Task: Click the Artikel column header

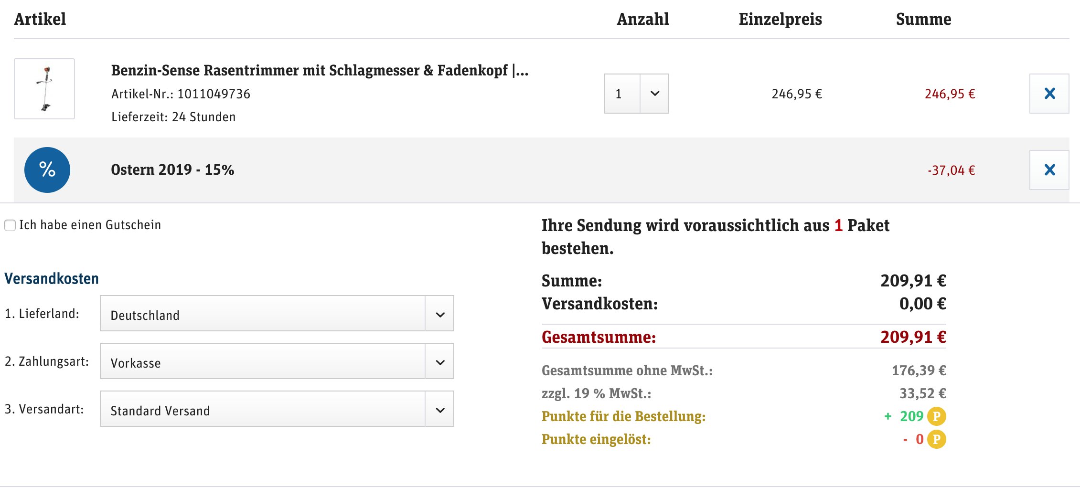Action: (x=40, y=19)
